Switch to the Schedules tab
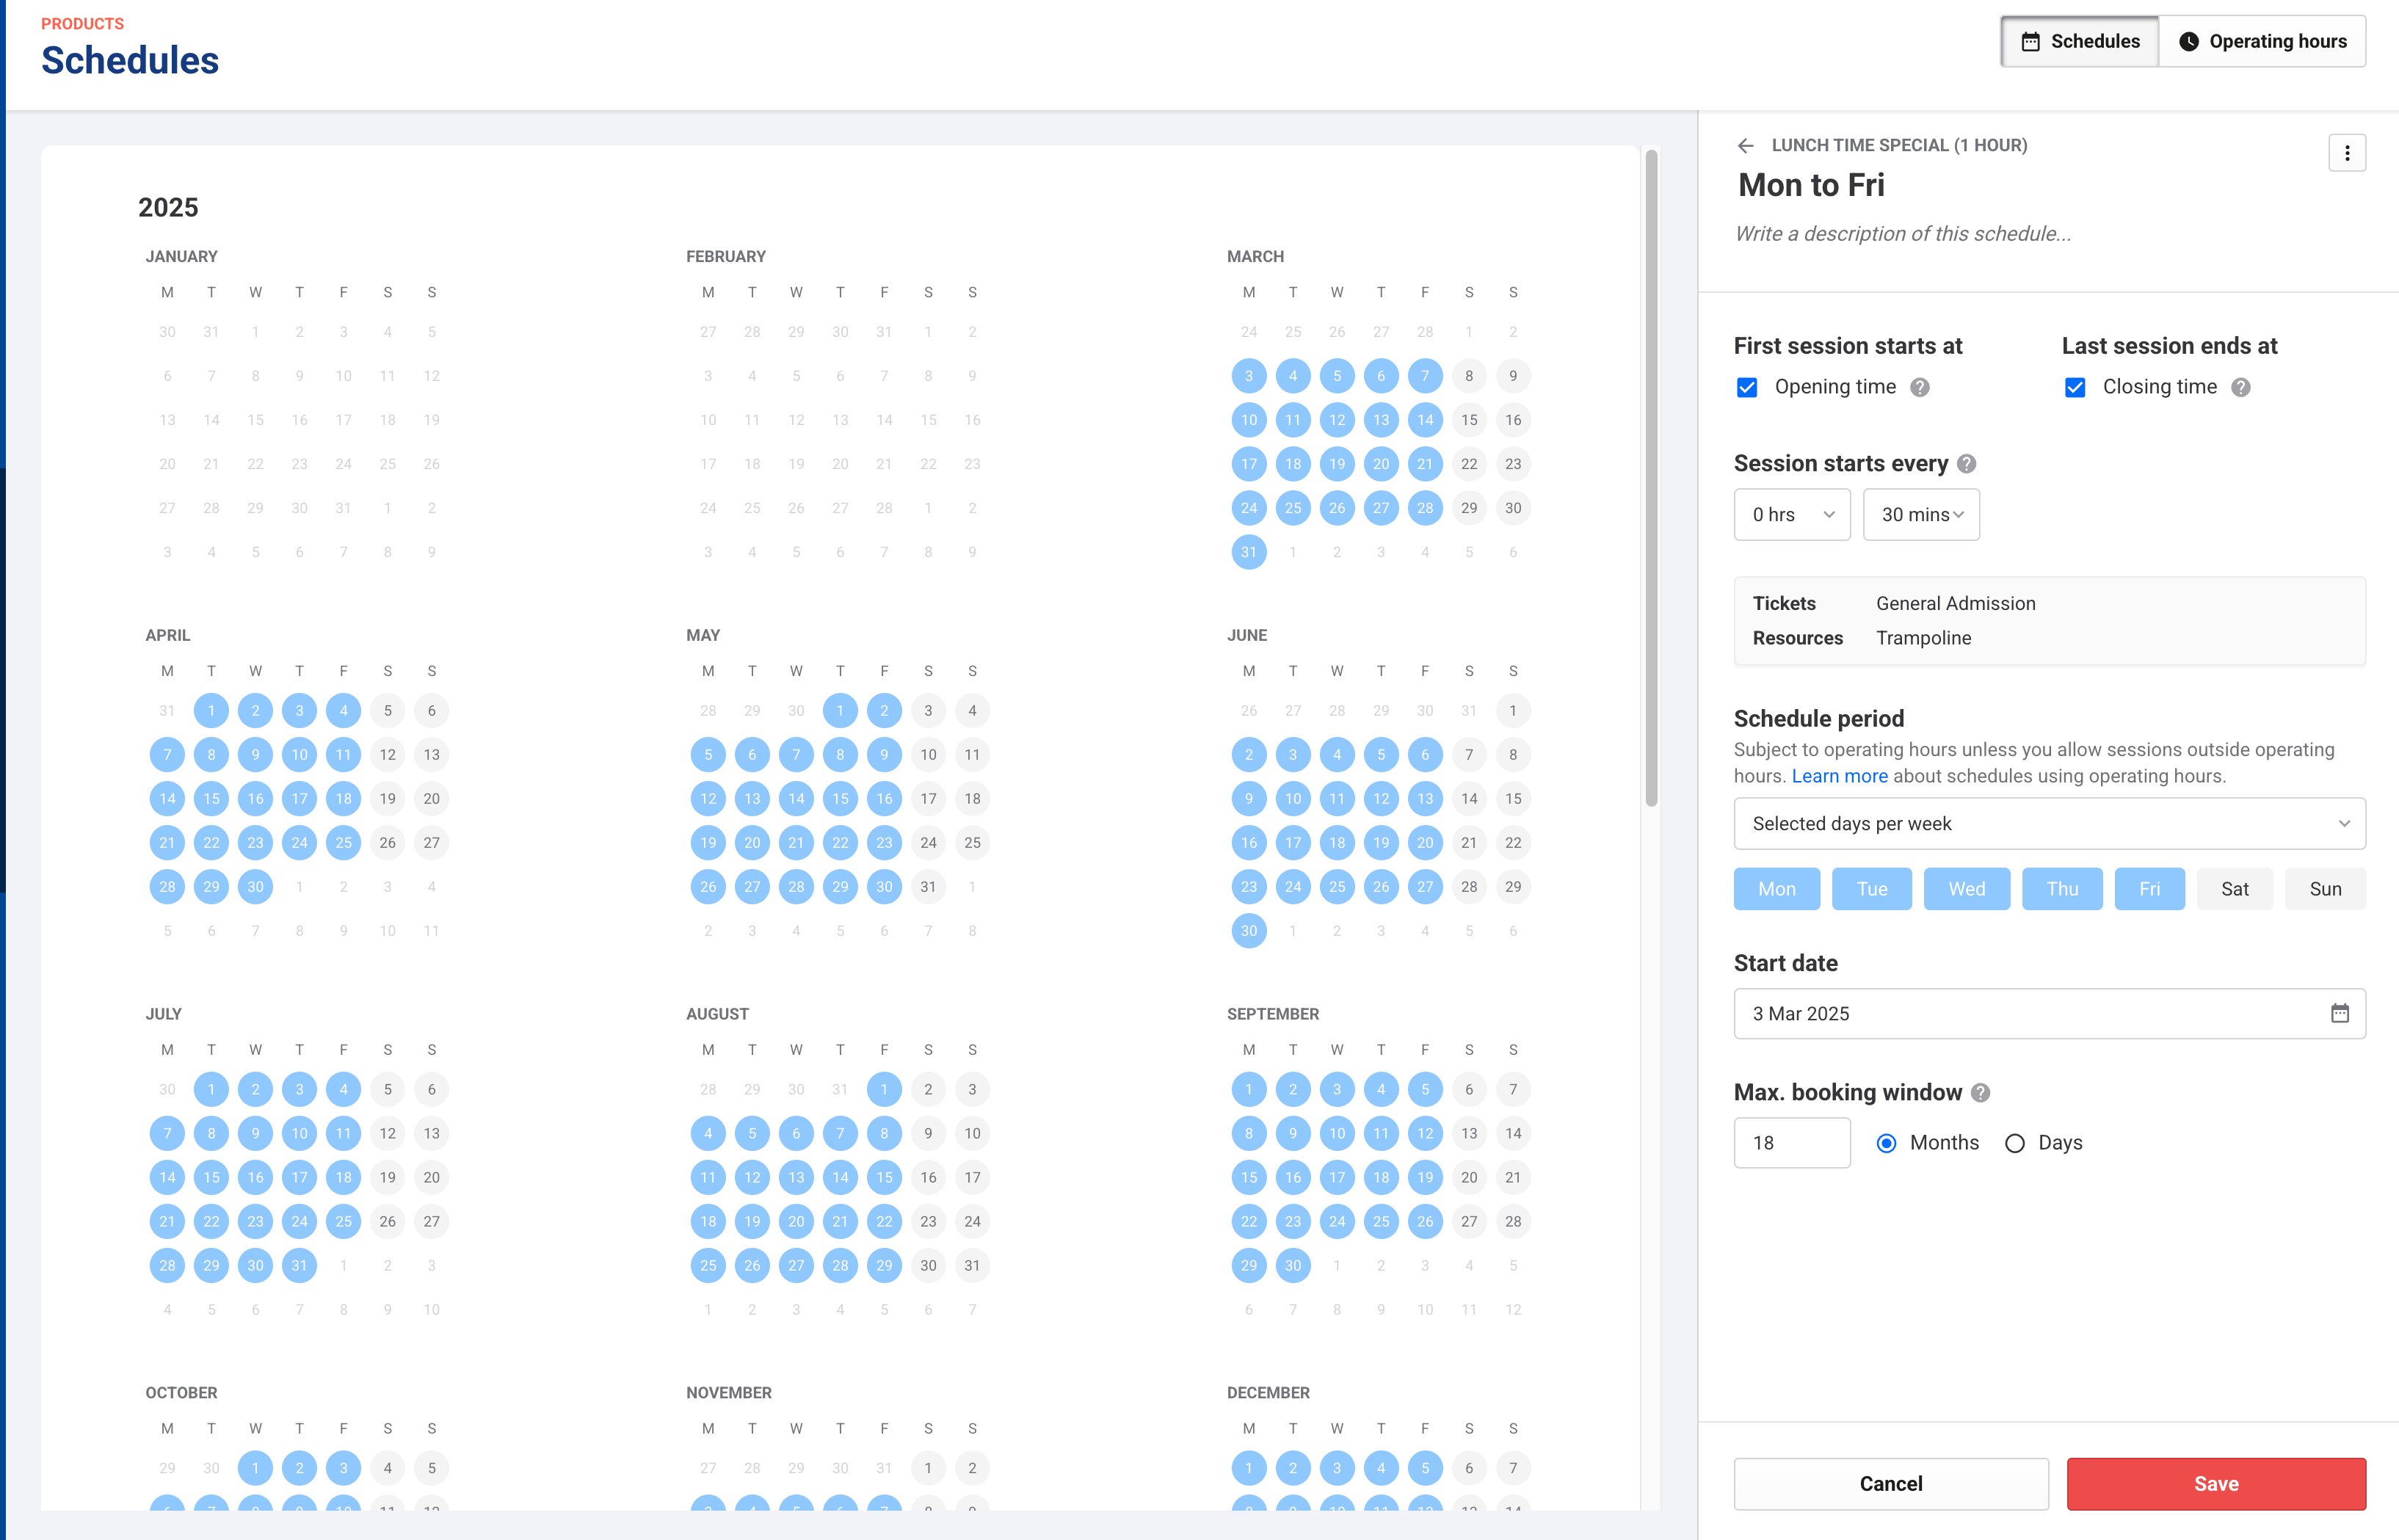Screen dimensions: 2399x1540 [2080, 42]
